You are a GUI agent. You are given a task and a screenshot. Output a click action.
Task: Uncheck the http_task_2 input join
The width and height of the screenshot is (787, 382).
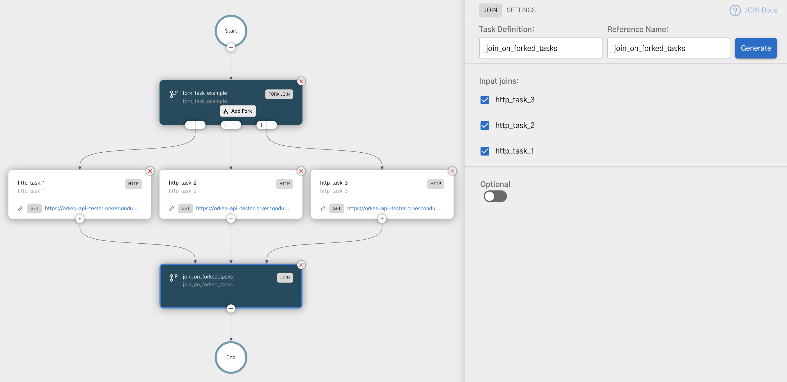485,125
